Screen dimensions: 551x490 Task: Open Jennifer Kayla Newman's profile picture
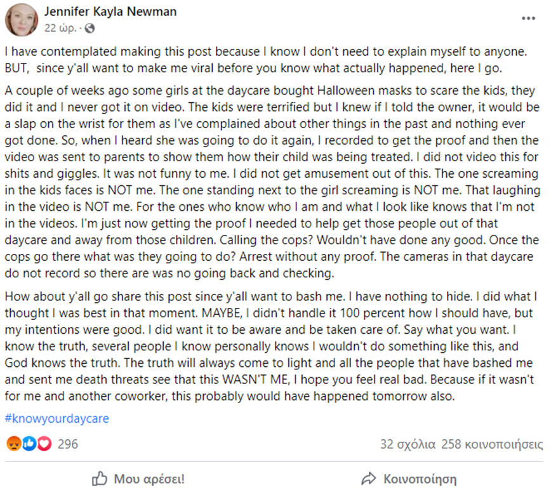tap(21, 20)
